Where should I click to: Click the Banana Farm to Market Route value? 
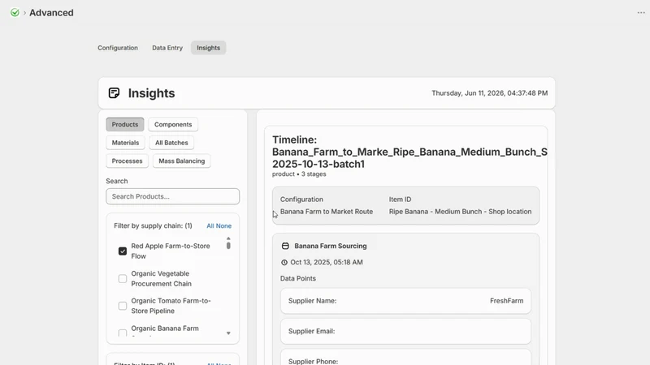(327, 212)
